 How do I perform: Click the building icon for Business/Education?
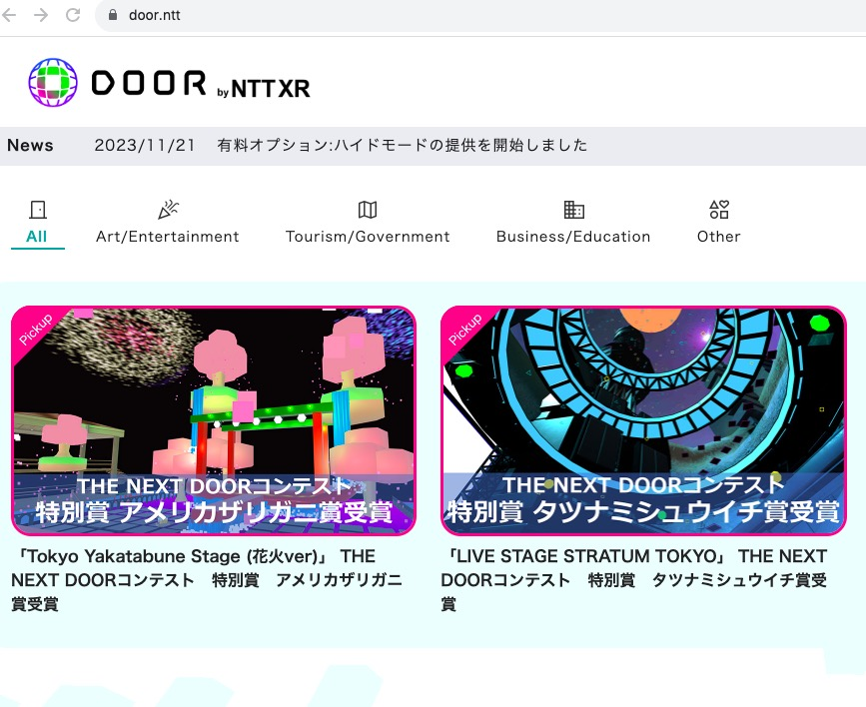tap(573, 210)
